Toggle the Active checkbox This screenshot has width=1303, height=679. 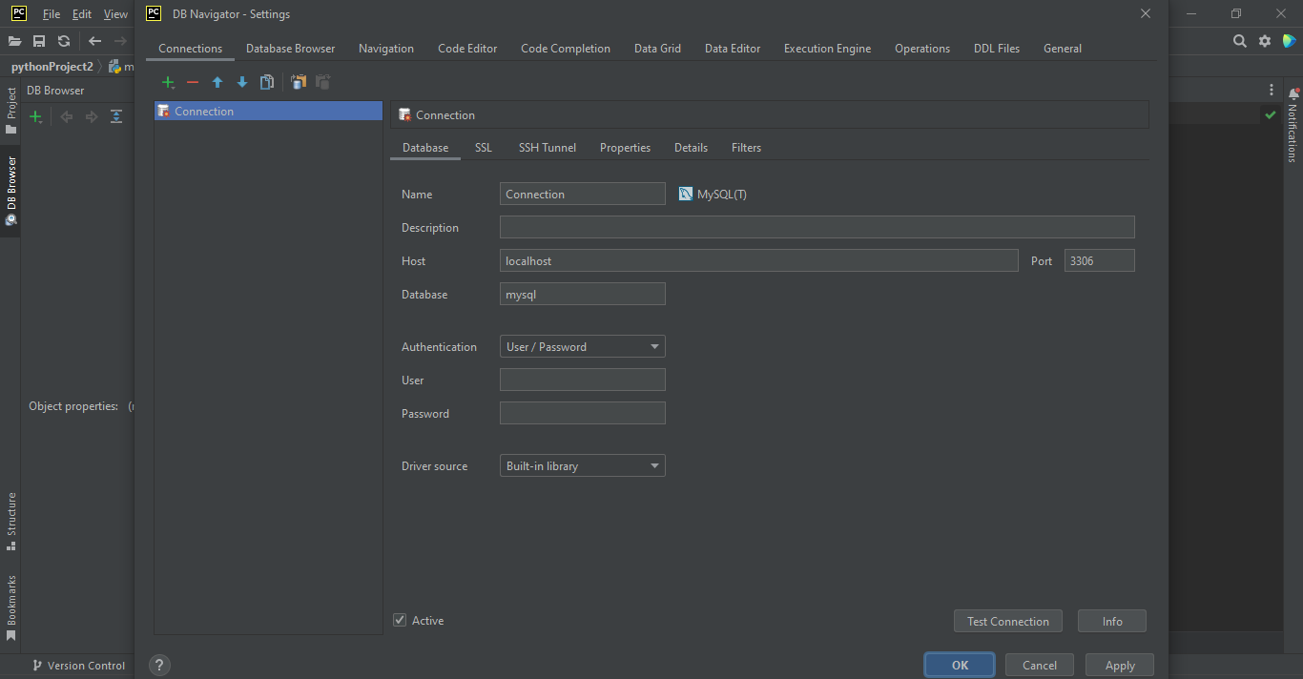tap(399, 620)
